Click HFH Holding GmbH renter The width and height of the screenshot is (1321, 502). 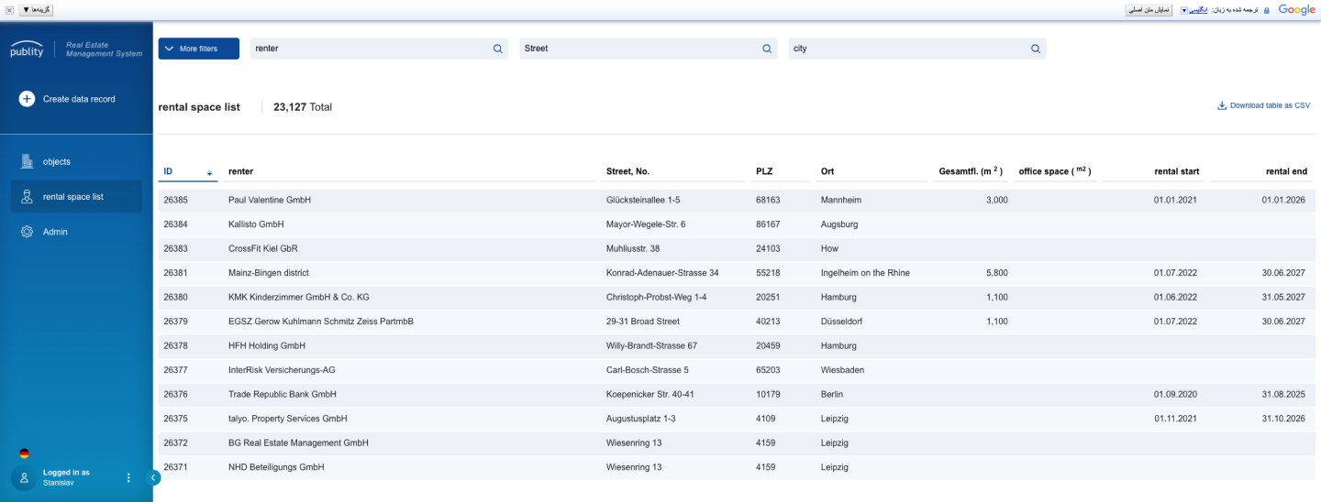pos(267,346)
